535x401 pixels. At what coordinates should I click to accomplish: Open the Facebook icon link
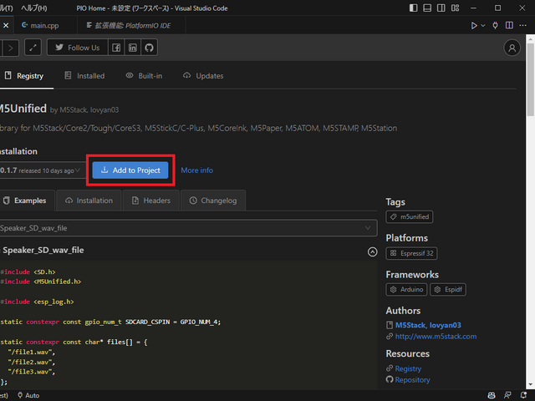coord(116,48)
